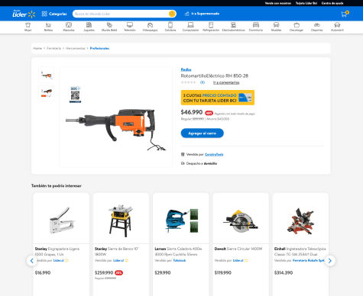This screenshot has height=296, width=363.
Task: Click the $314.390 price
Action: pos(284,272)
